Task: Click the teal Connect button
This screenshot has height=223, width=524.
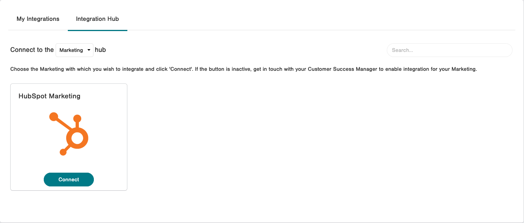Action: [69, 179]
